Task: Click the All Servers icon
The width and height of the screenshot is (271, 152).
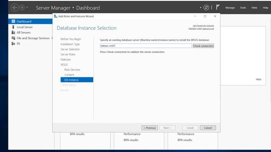Action: tap(13, 33)
